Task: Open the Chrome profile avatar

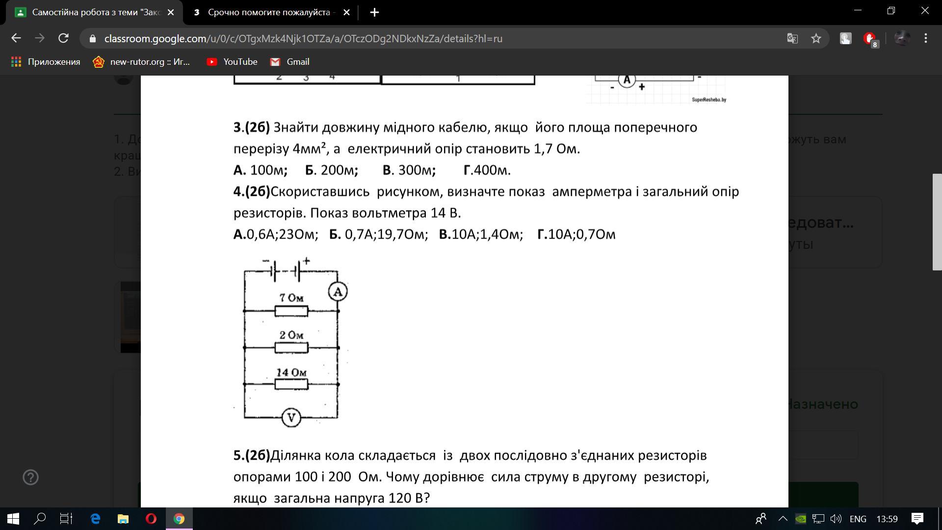Action: pyautogui.click(x=902, y=38)
